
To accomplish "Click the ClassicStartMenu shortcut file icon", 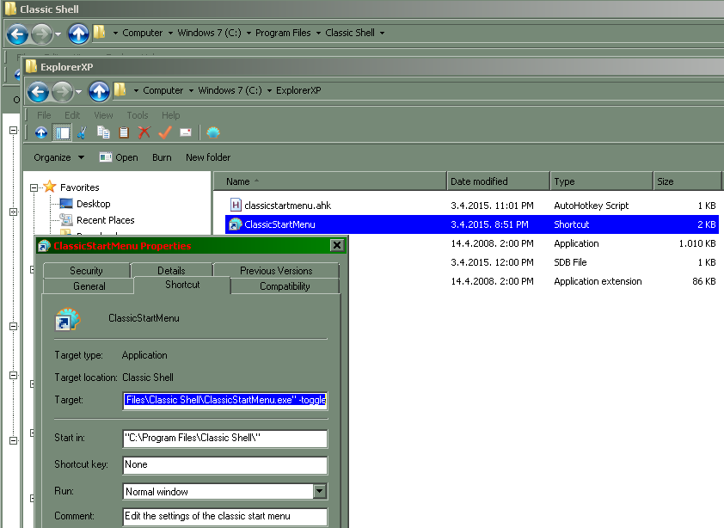I will pyautogui.click(x=236, y=224).
